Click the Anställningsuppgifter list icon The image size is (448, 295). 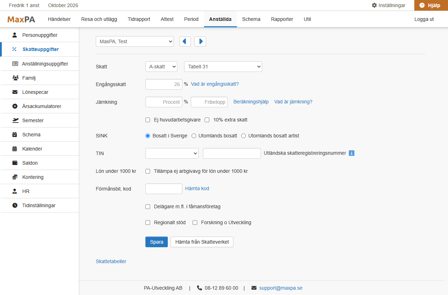click(15, 64)
